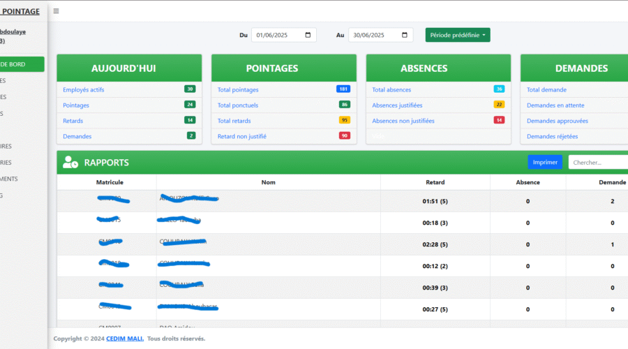Click the user-clock icon beside RAPPORTS

pyautogui.click(x=70, y=163)
